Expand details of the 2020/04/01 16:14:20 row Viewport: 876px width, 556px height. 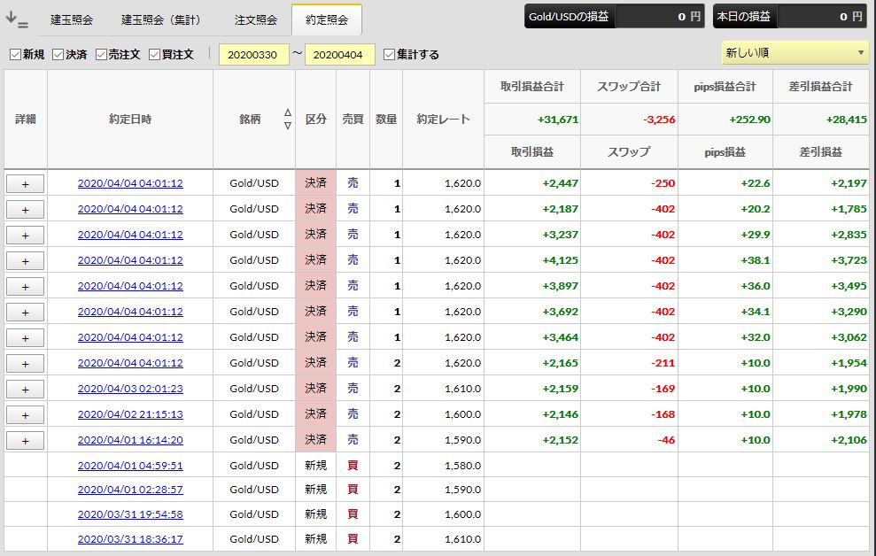pyautogui.click(x=25, y=440)
